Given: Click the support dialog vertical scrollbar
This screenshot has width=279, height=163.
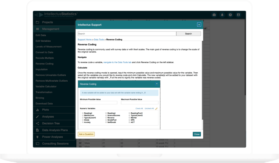Looking at the screenshot, I should [202, 80].
